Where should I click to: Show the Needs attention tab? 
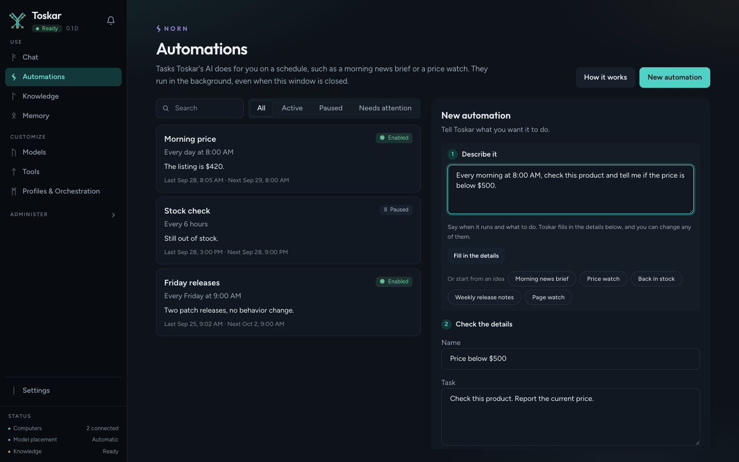(385, 108)
